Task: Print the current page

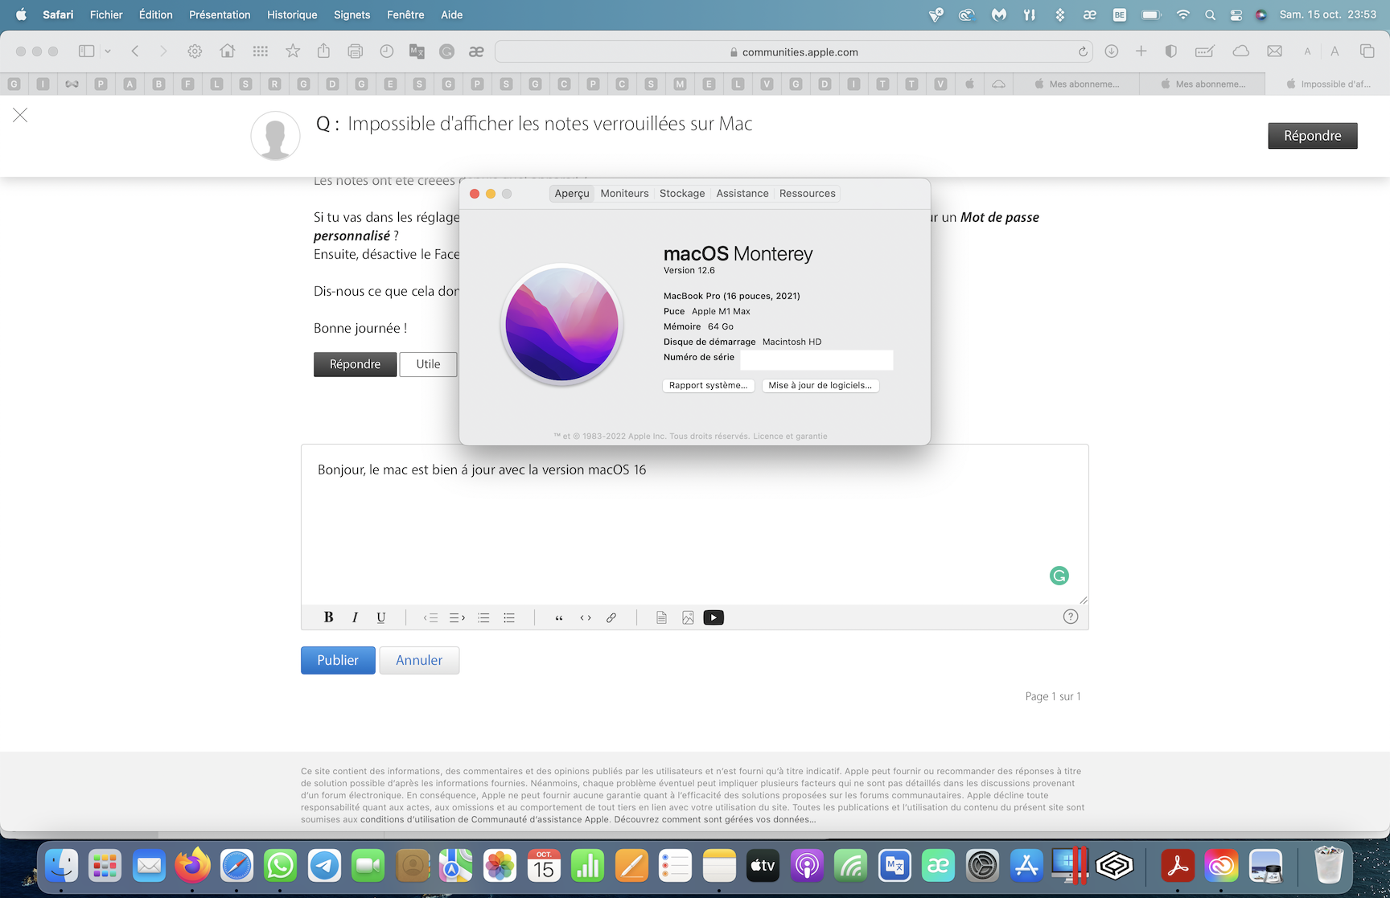Action: click(355, 51)
